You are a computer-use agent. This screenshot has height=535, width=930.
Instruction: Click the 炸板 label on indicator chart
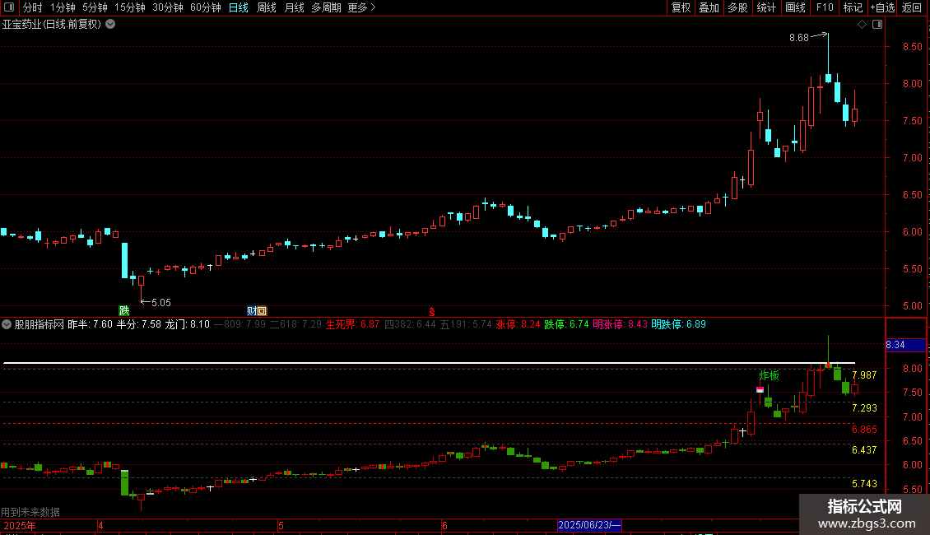pos(770,375)
